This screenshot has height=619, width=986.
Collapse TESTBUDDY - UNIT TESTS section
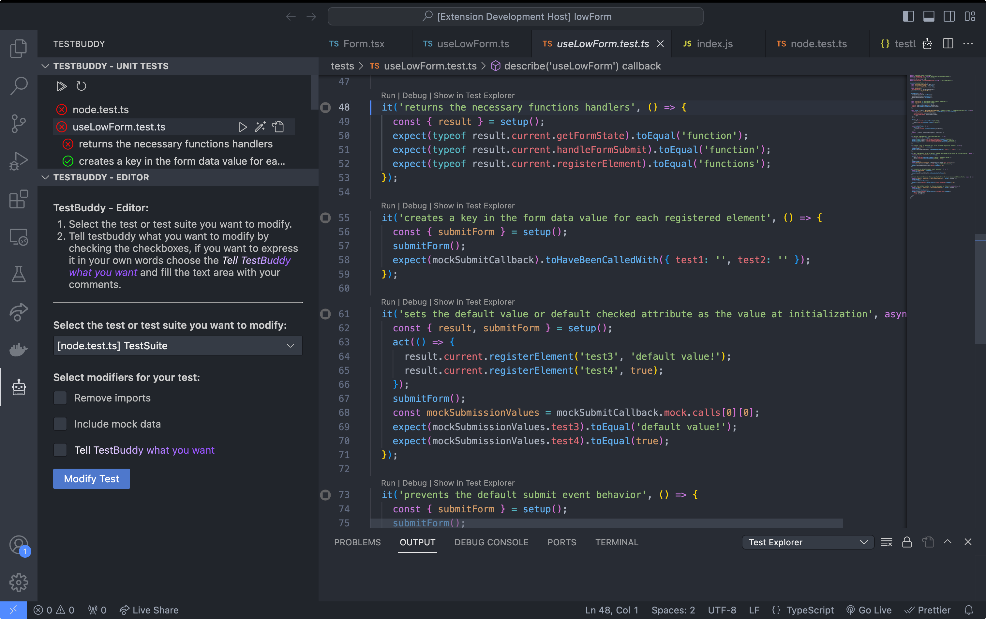coord(45,66)
